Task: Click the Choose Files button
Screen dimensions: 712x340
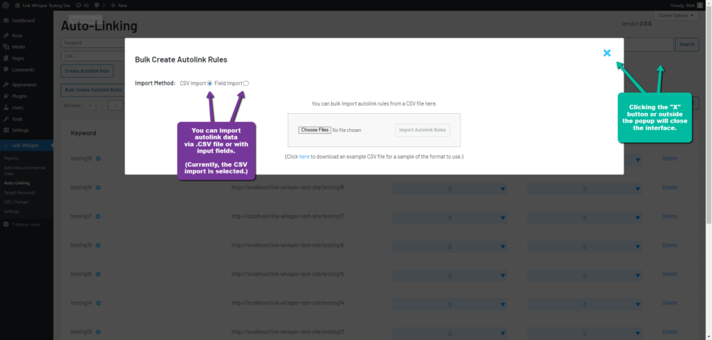Action: [x=314, y=130]
